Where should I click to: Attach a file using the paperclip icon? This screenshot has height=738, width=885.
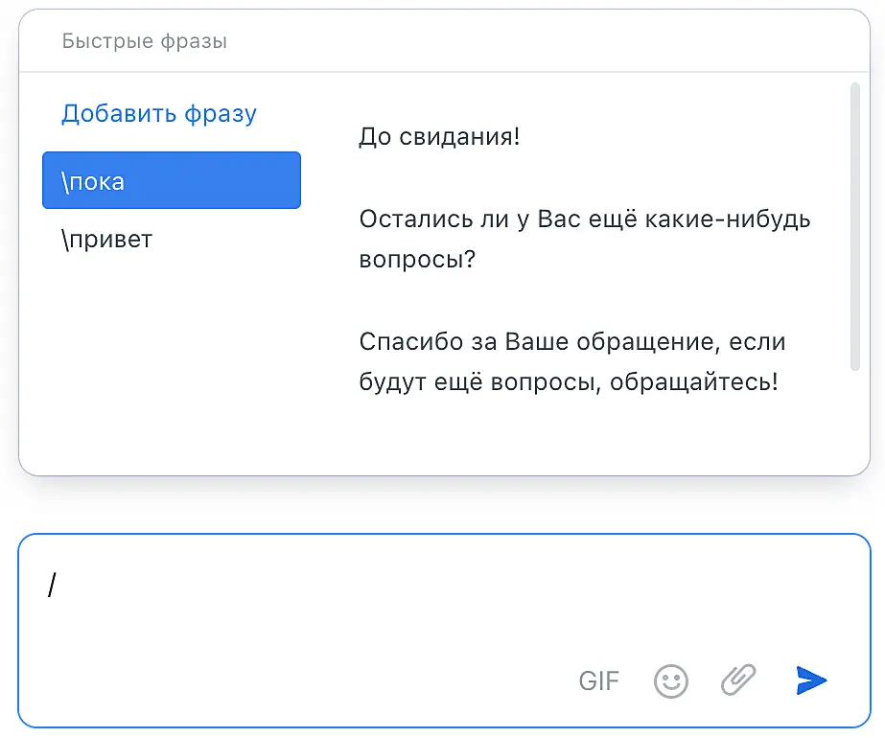click(x=738, y=680)
